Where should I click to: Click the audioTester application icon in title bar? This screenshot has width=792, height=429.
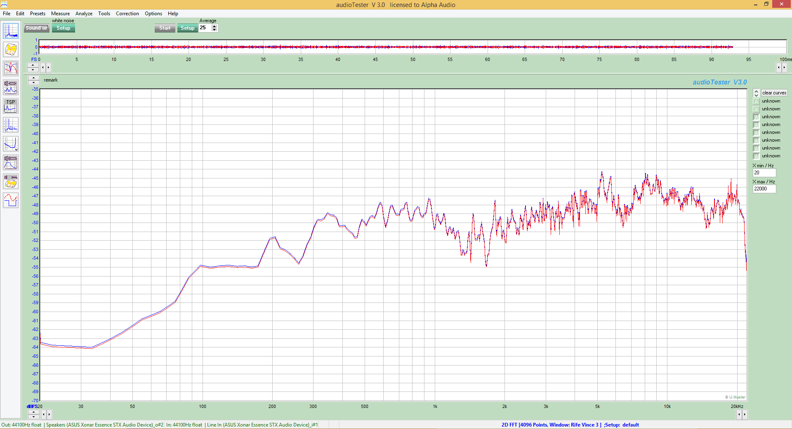4,5
